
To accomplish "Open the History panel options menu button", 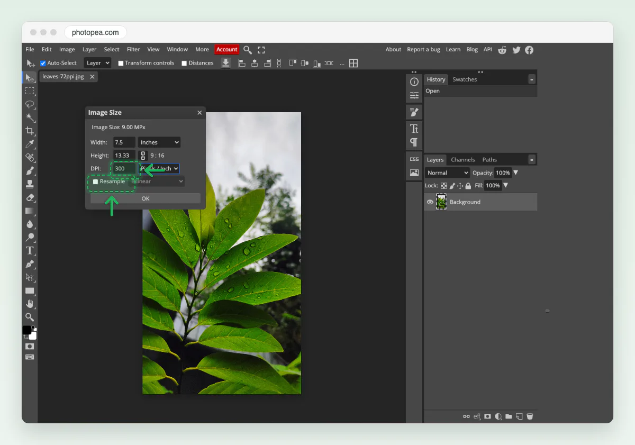I will (x=532, y=79).
